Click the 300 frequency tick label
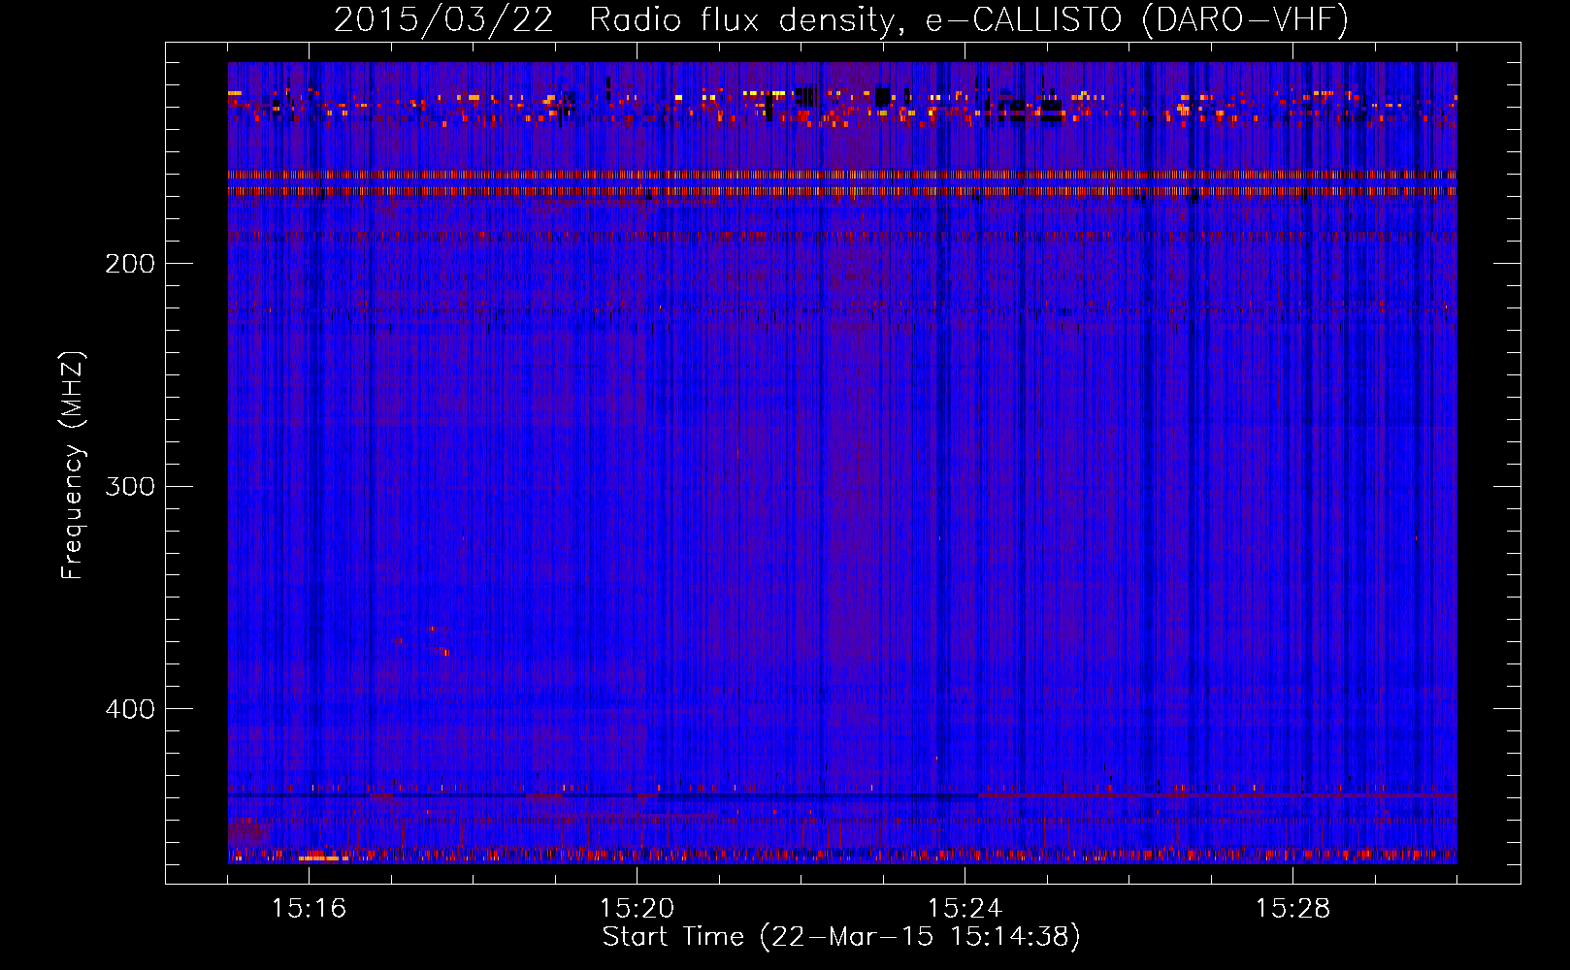The height and width of the screenshot is (970, 1570). [x=129, y=486]
